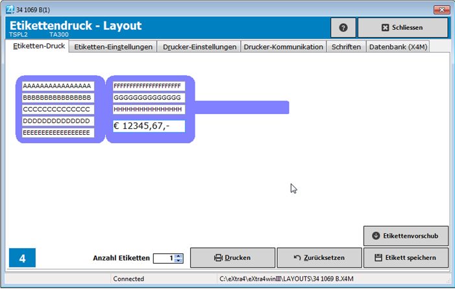Click the HHHHHHHHHHHHHHHH label field

click(149, 110)
